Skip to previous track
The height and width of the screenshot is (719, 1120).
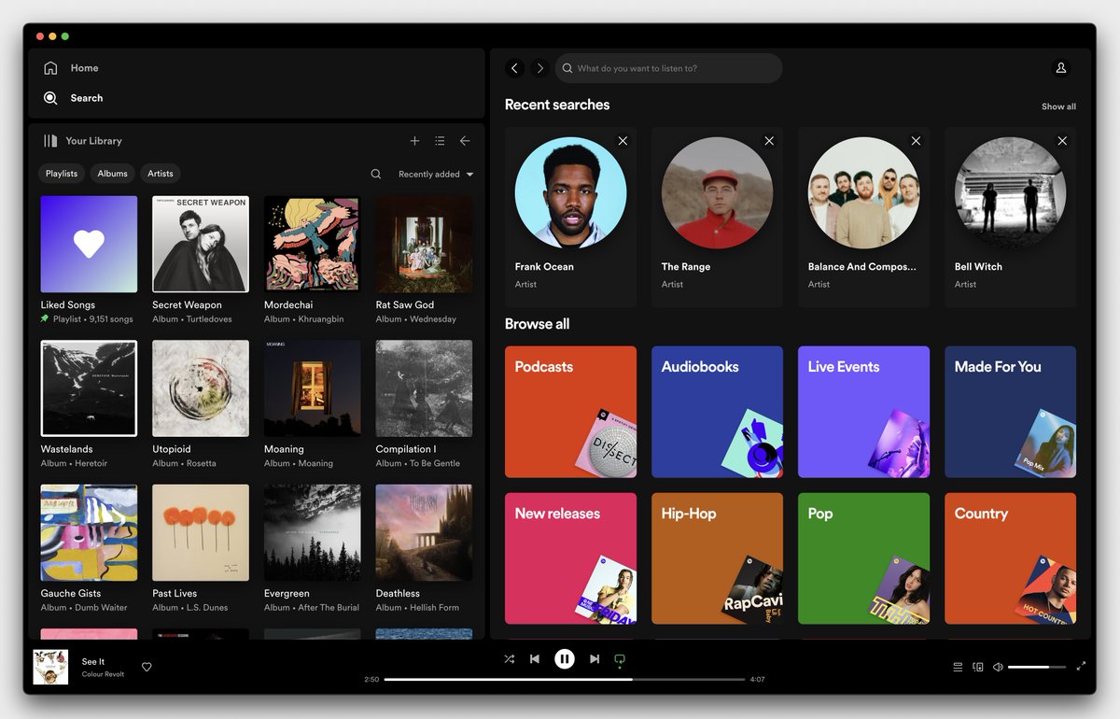click(x=535, y=659)
